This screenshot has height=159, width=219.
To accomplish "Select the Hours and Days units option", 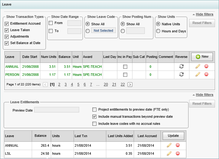I will point(158,31).
